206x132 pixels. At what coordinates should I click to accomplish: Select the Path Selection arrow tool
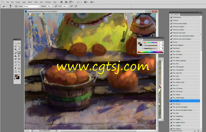15,68
